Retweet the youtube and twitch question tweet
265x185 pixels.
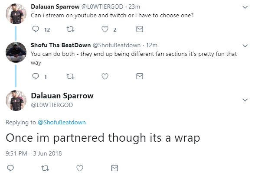pyautogui.click(x=70, y=29)
